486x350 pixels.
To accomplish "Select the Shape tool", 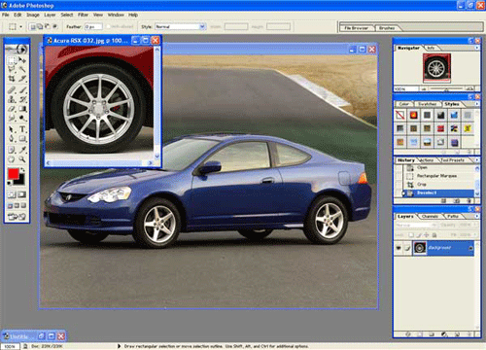I will coord(22,139).
